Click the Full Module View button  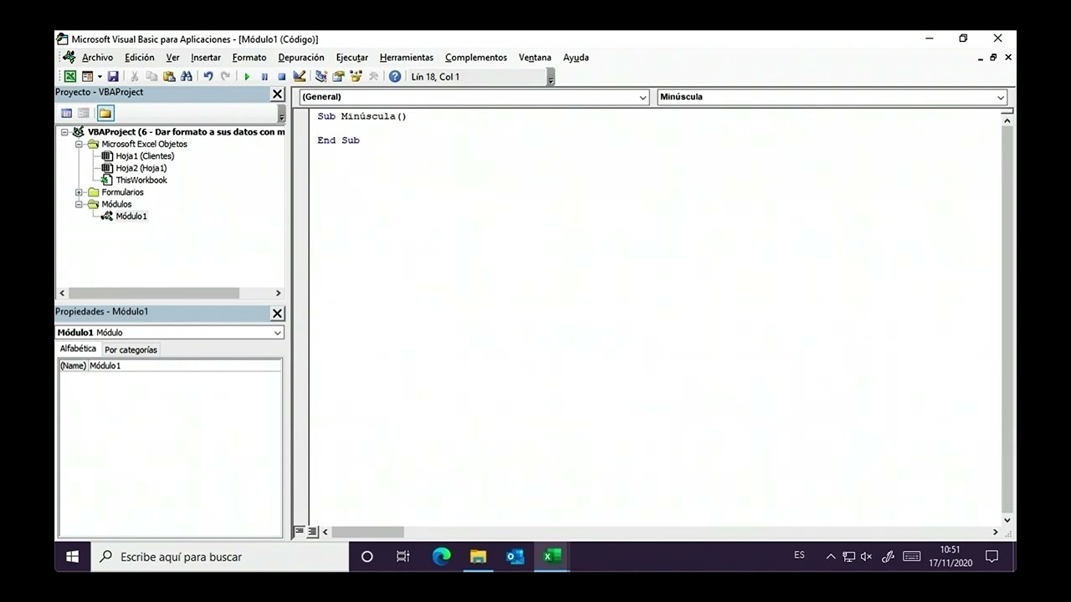coord(312,532)
